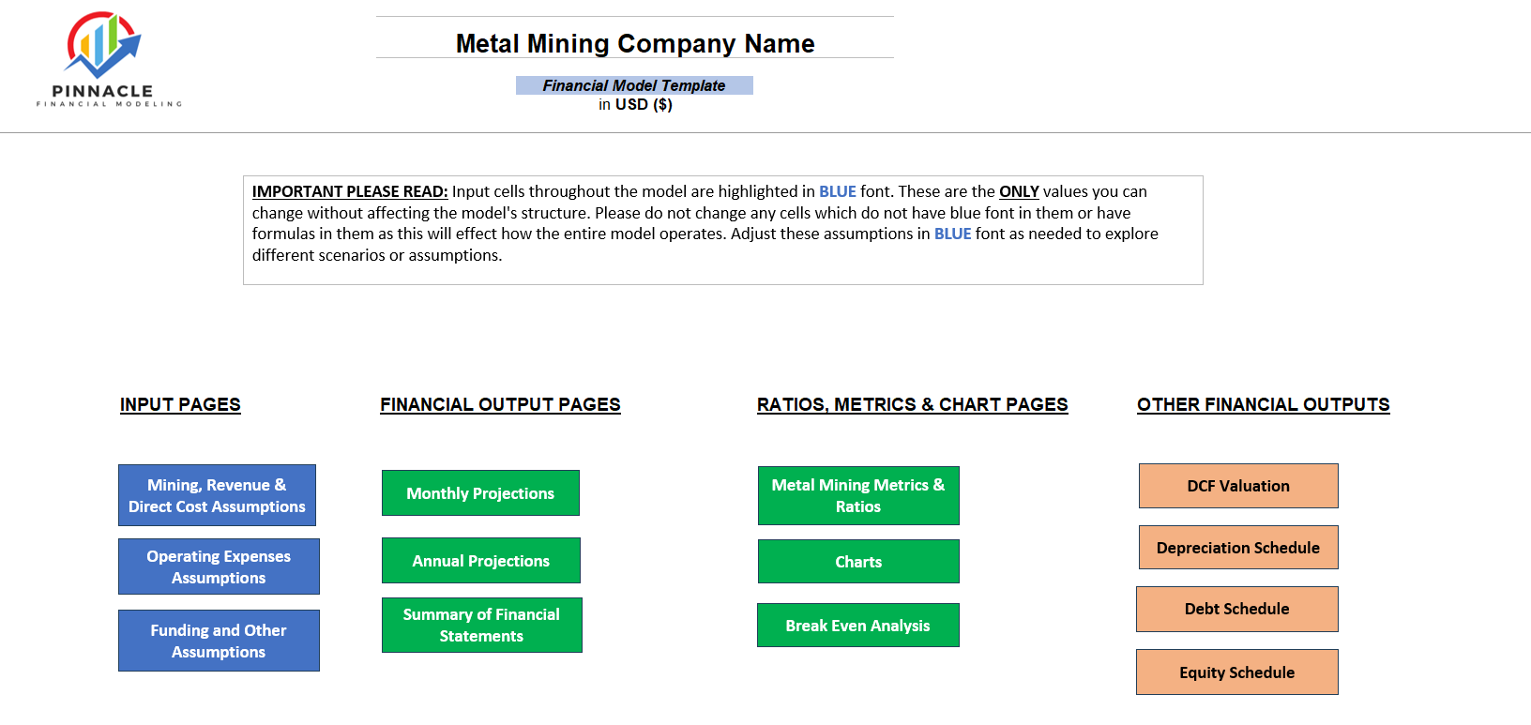This screenshot has width=1531, height=725.
Task: Navigate to the Equity Schedule
Action: click(x=1237, y=672)
